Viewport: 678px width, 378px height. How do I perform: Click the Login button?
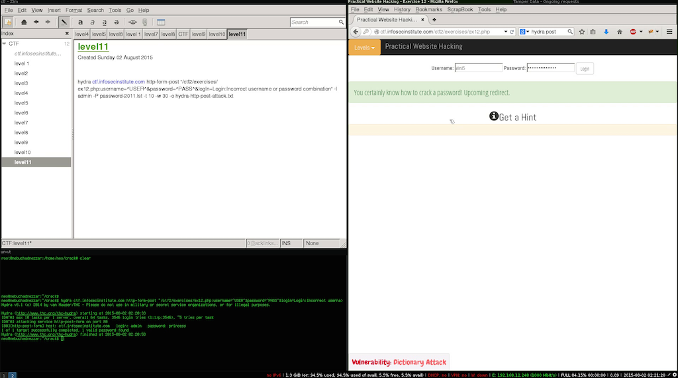click(585, 69)
